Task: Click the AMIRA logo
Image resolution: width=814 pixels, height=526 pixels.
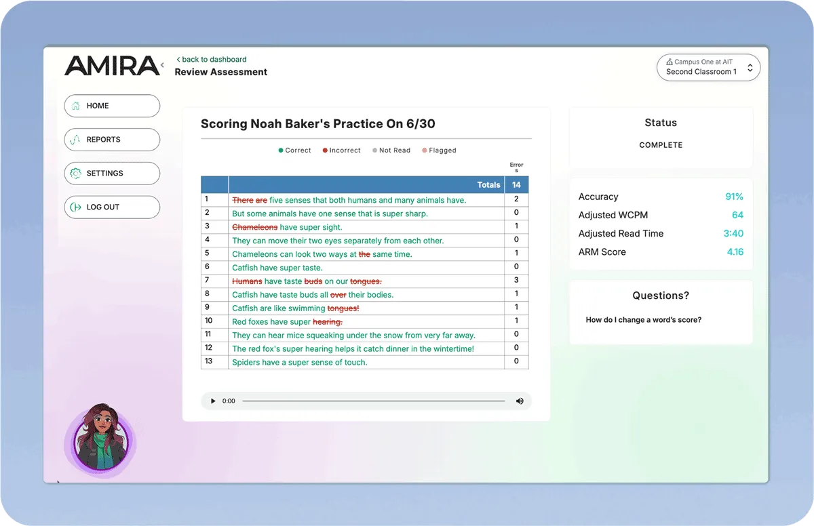Action: coord(111,66)
